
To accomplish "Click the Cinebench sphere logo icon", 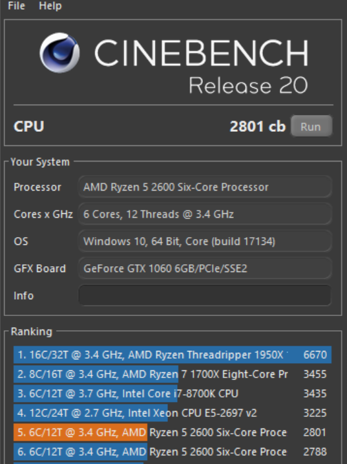I will [x=59, y=53].
